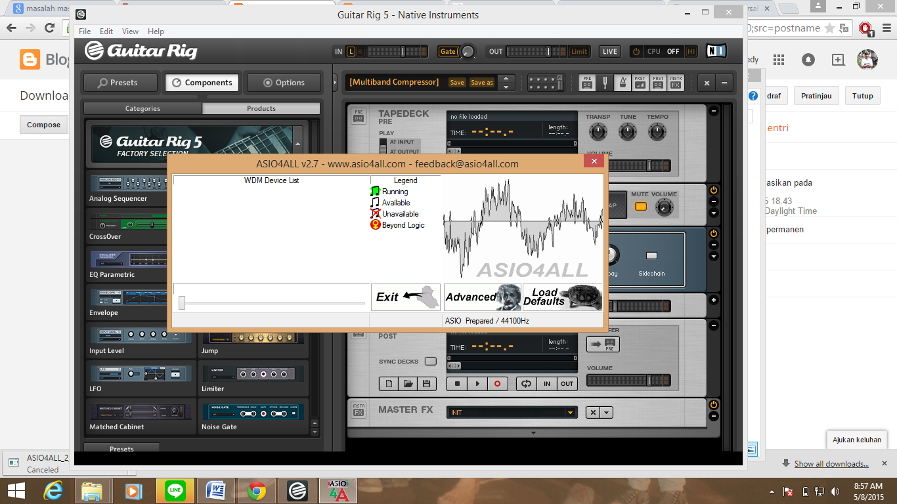Viewport: 897px width, 504px height.
Task: Open the Edit menu
Action: click(x=106, y=31)
